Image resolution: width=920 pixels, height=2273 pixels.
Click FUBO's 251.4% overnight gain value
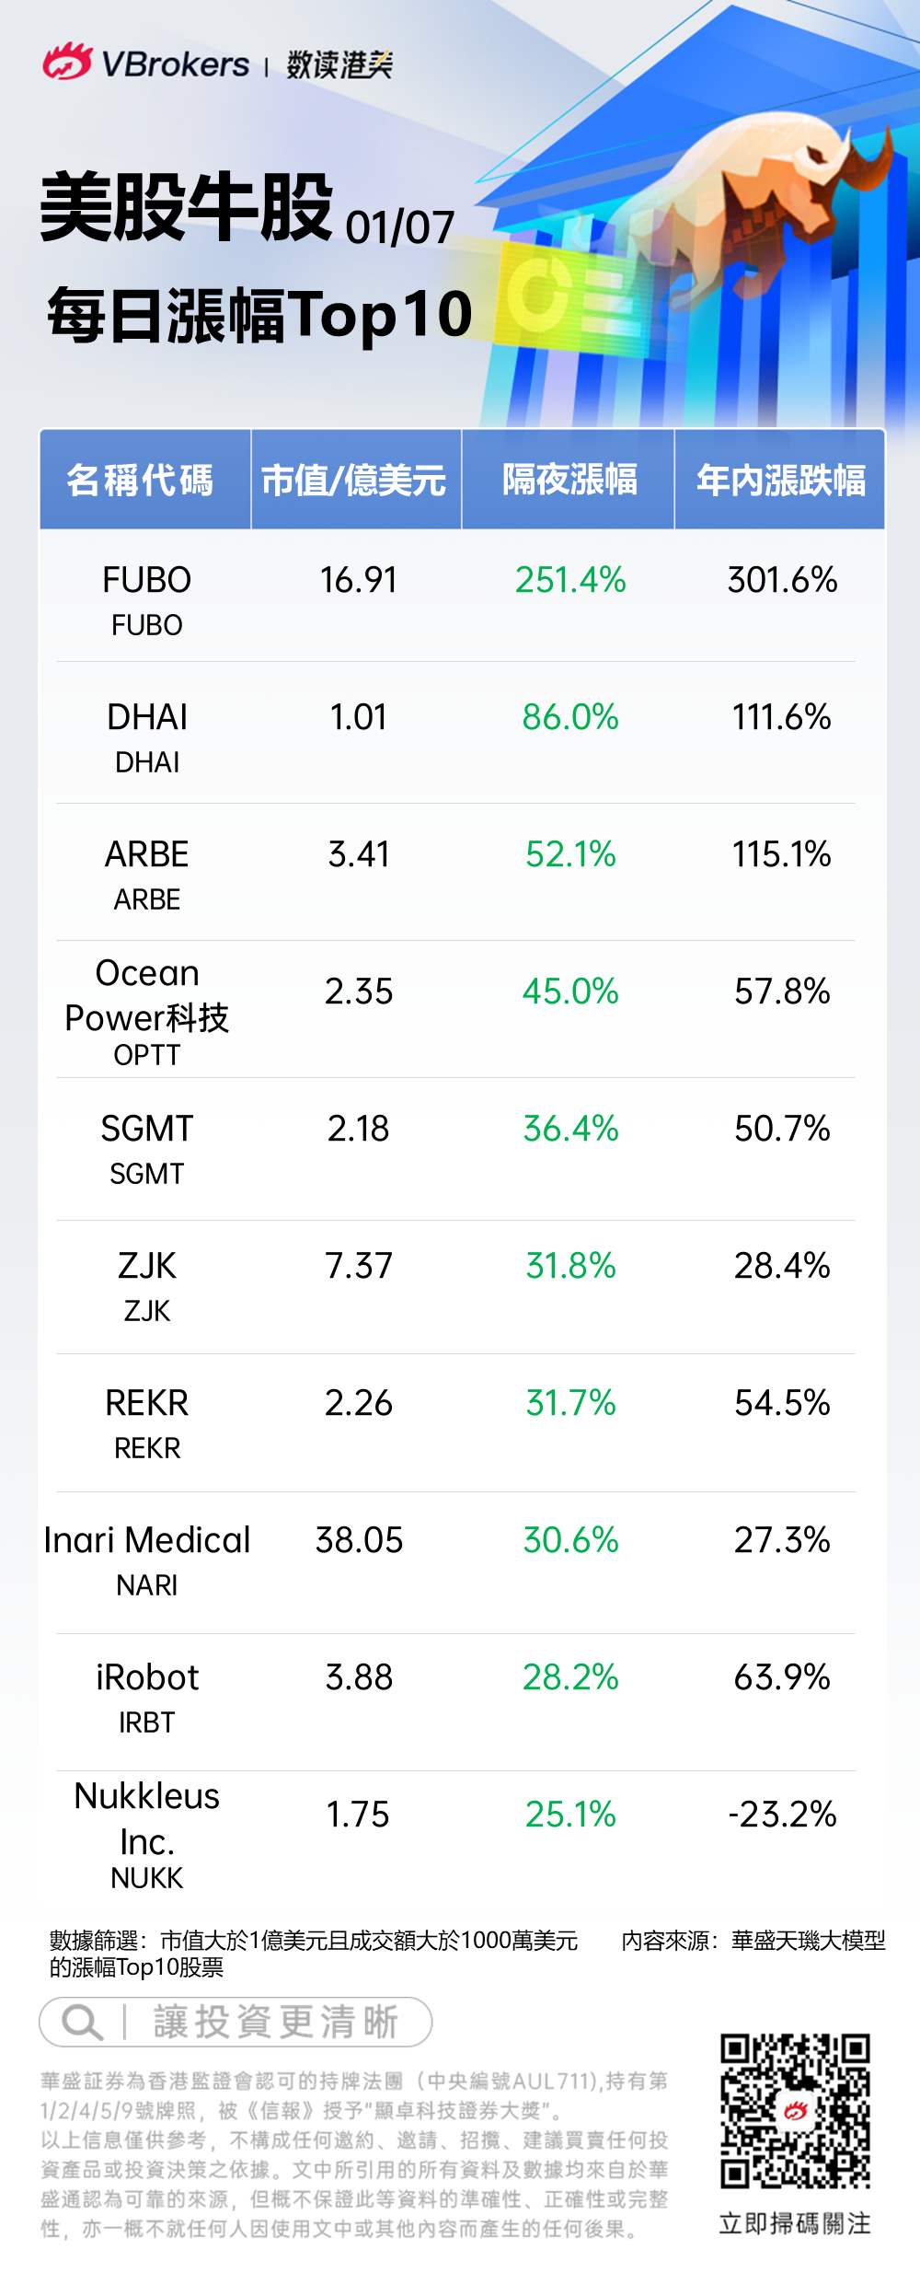pos(570,580)
